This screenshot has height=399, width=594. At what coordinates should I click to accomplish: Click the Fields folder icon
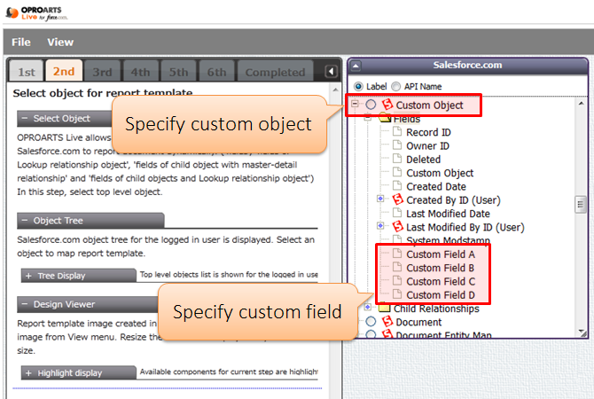click(x=386, y=118)
